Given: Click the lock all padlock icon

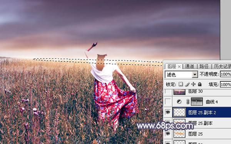Looking at the screenshot, I should (x=199, y=84).
